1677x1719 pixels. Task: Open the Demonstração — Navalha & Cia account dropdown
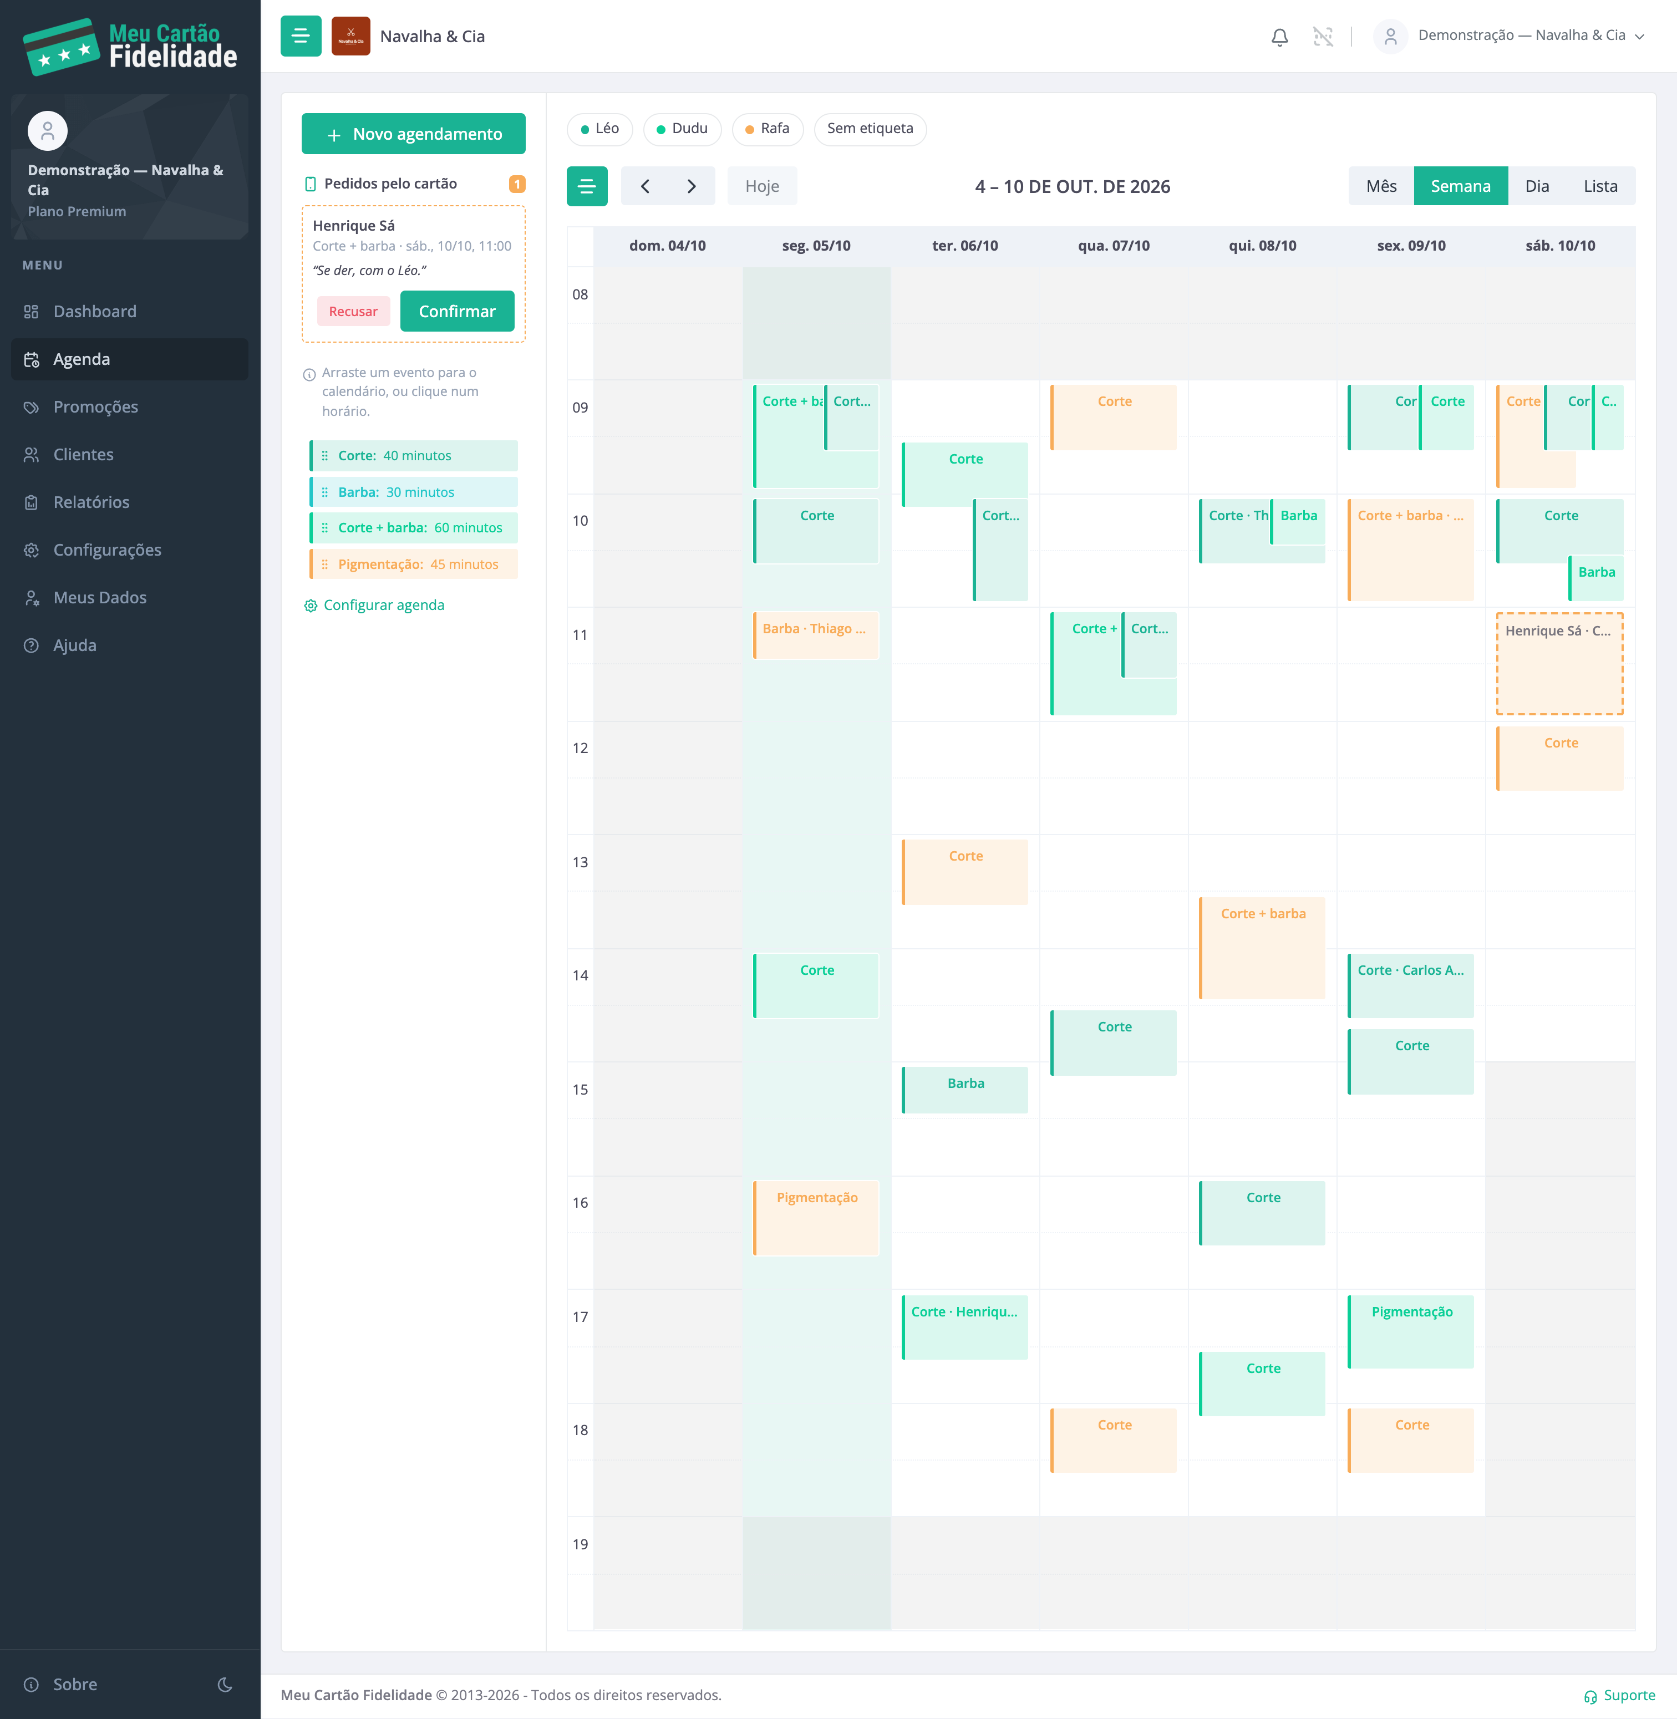pyautogui.click(x=1510, y=36)
